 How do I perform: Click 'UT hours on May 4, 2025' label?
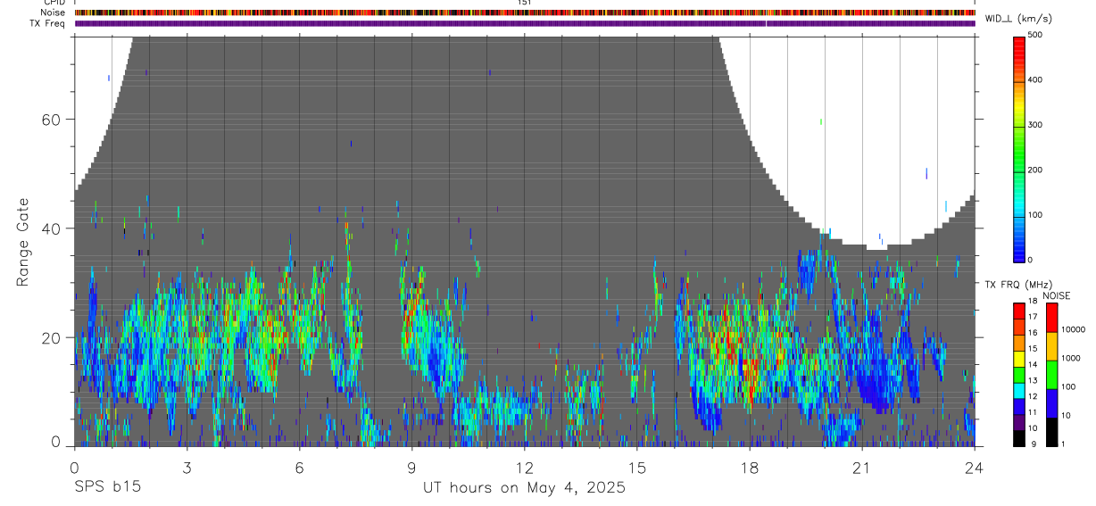[x=524, y=488]
